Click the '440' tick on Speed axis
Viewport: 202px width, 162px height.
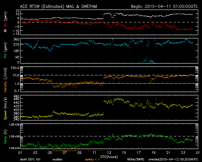click(16, 103)
